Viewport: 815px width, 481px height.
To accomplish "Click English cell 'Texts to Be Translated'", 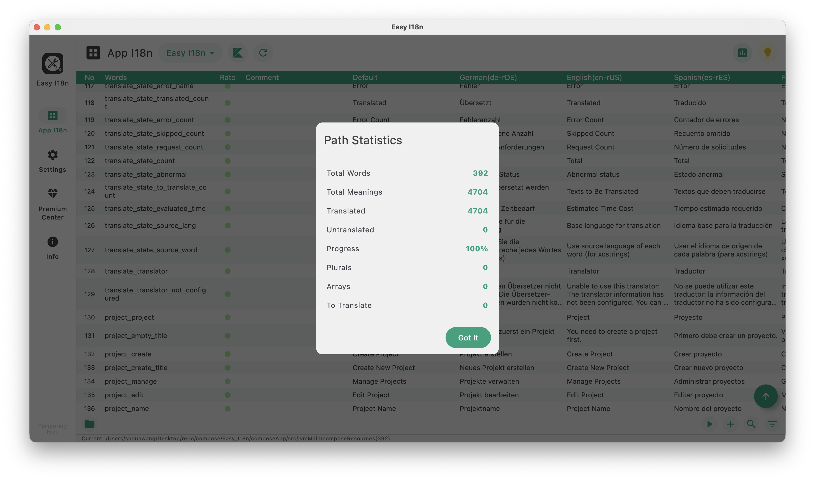I will [x=602, y=191].
